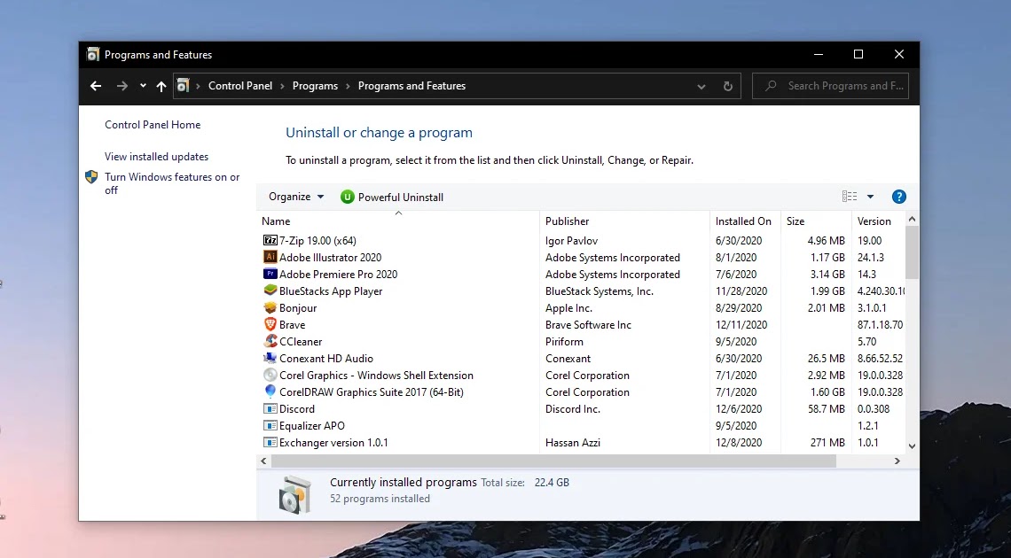Click the Powerful Uninstall button
This screenshot has height=558, width=1011.
392,197
